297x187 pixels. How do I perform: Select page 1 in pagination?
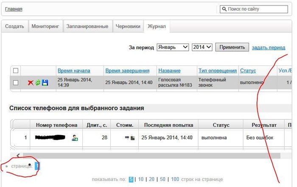37,166
